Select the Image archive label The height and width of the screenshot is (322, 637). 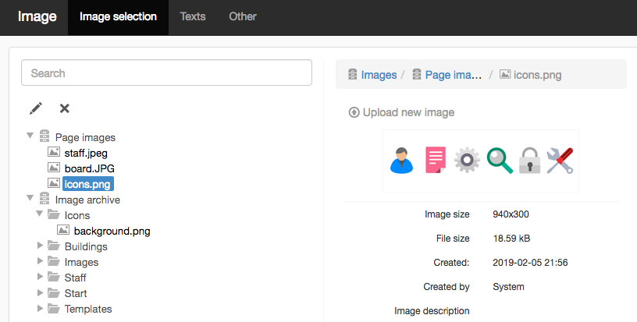pos(87,200)
